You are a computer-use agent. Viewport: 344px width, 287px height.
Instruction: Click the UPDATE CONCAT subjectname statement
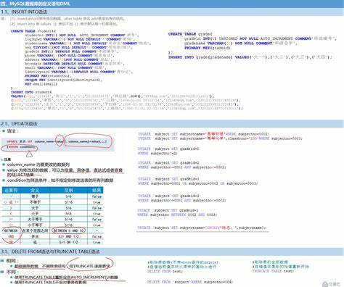202,228
